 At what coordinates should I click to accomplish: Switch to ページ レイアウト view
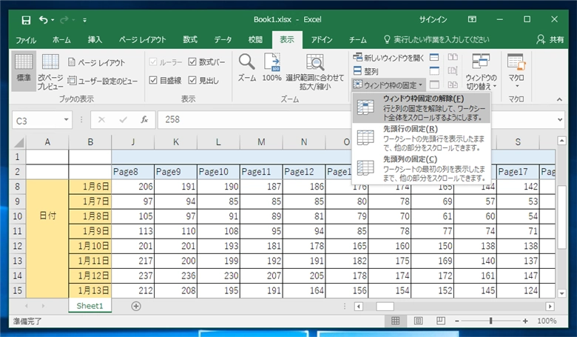[x=97, y=63]
